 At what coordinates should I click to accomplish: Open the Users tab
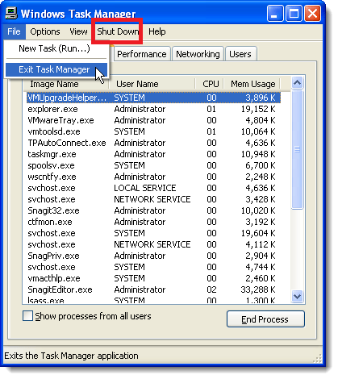pos(240,54)
